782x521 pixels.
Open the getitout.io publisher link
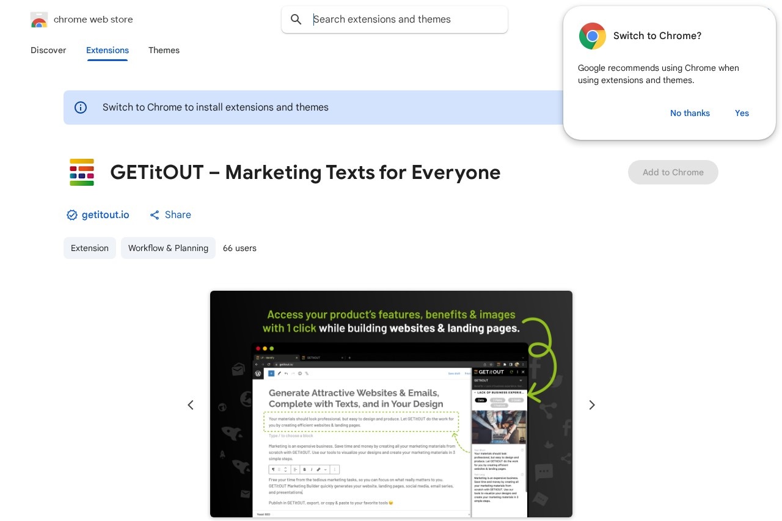coord(106,215)
